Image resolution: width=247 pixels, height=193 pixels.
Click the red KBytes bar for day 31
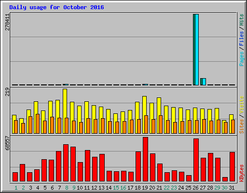pyautogui.click(x=232, y=167)
